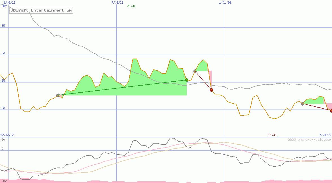Click the grey entry dot of the last trade
The height and width of the screenshot is (183, 332).
click(x=303, y=104)
